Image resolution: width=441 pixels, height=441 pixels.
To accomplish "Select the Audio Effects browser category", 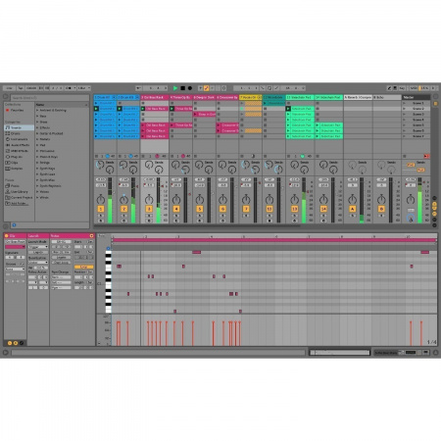I will pyautogui.click(x=20, y=145).
